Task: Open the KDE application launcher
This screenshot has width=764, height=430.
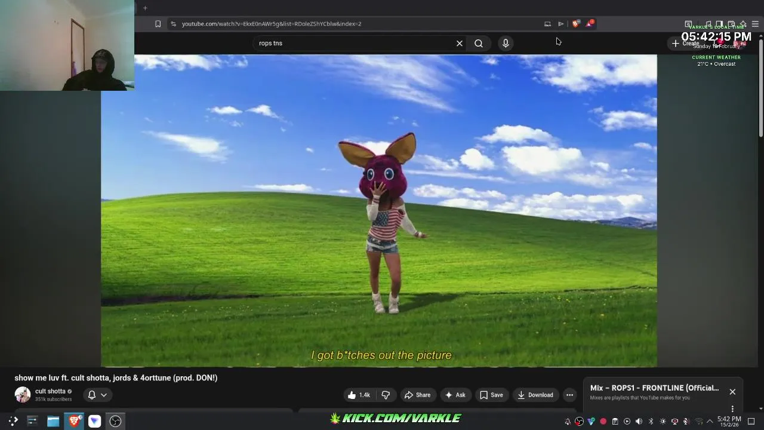Action: point(13,421)
